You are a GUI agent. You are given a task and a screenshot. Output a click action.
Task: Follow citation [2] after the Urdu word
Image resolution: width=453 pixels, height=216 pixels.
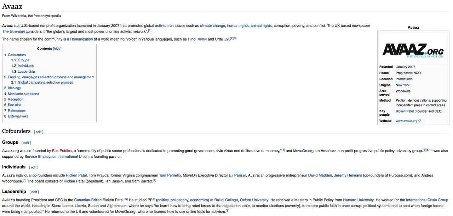231,38
